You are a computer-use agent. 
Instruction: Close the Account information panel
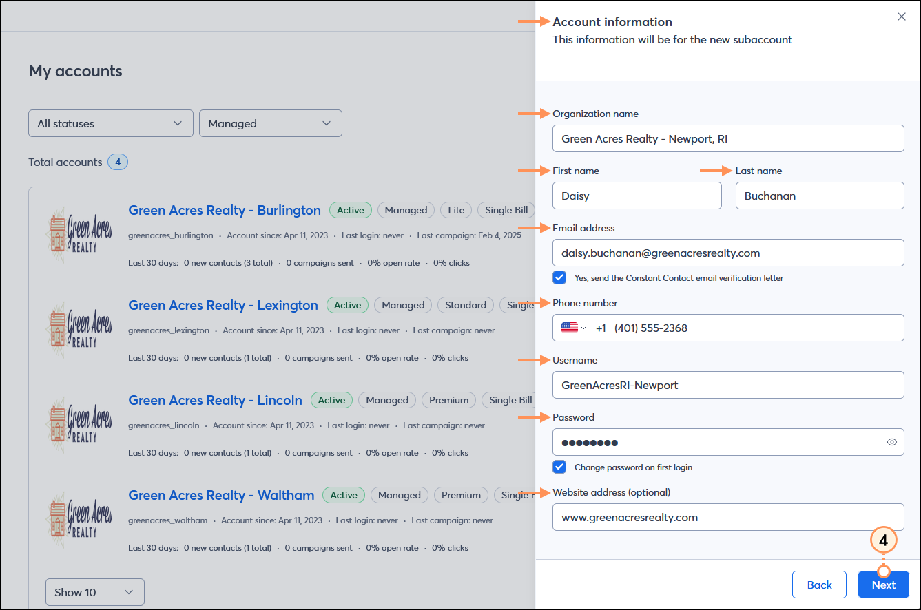click(x=901, y=17)
